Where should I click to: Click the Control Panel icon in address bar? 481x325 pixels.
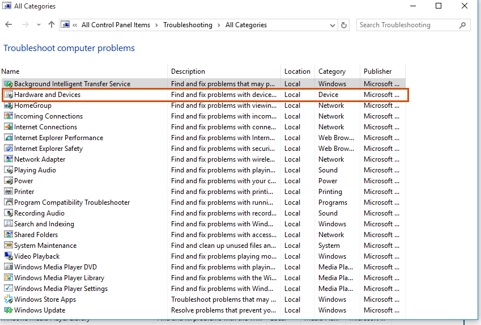pos(65,24)
